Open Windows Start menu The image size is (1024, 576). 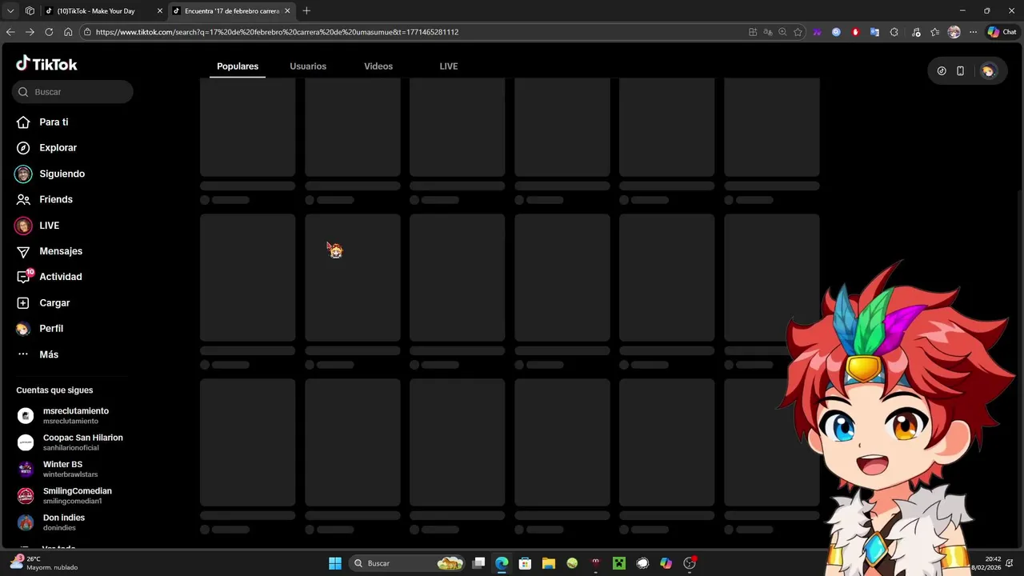tap(335, 563)
